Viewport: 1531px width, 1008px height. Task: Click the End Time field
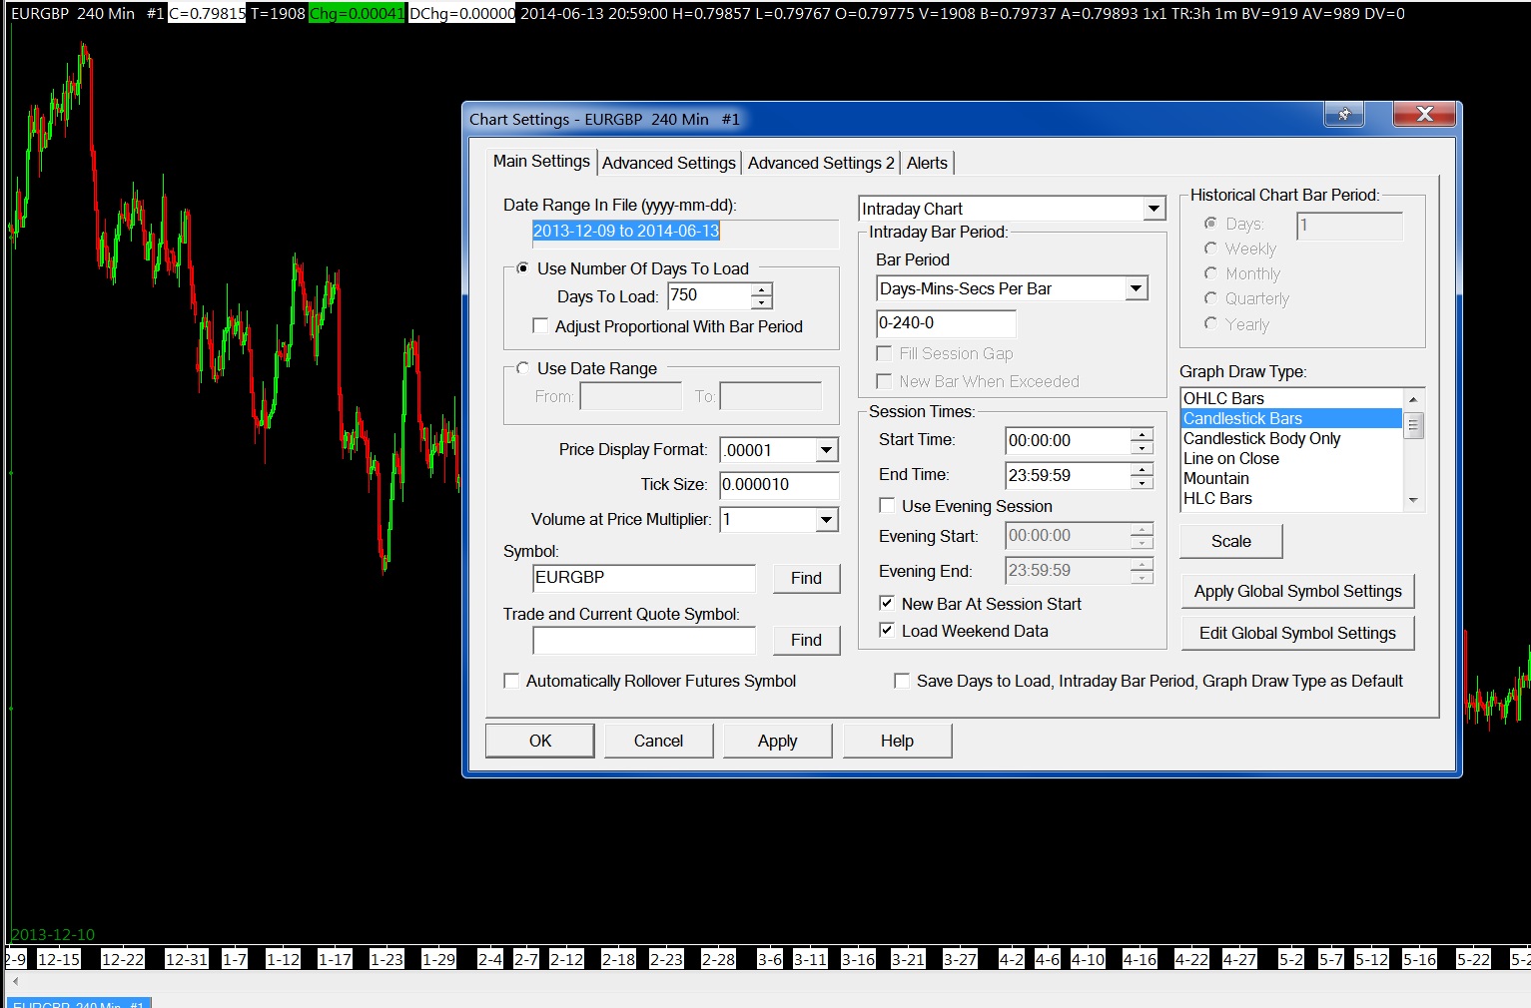pos(1068,476)
